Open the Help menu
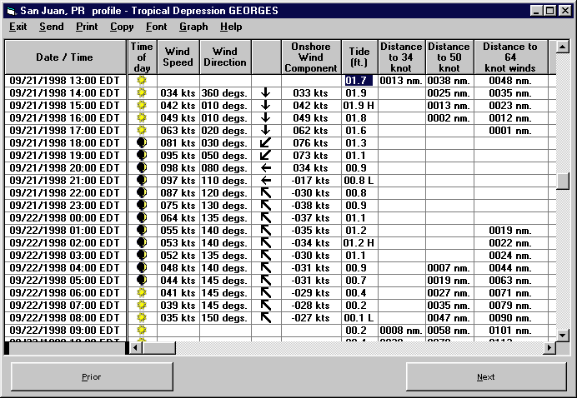The image size is (577, 398). pos(231,27)
